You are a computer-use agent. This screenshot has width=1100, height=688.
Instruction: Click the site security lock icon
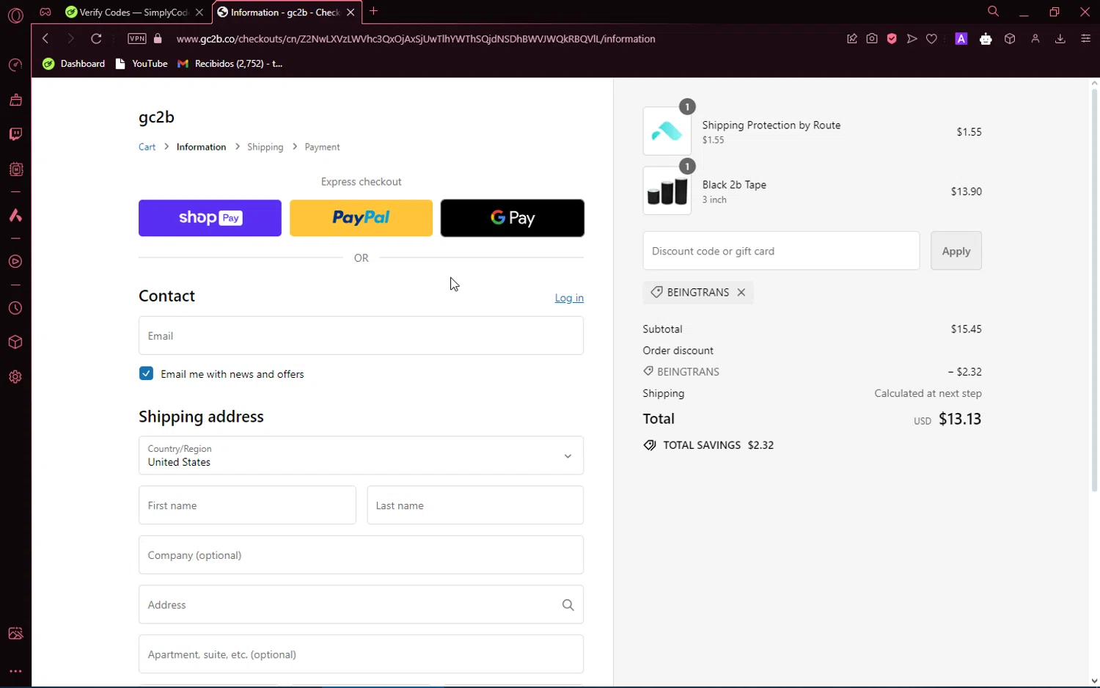click(x=158, y=39)
